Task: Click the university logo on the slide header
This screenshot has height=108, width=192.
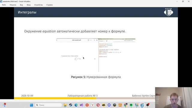Action: 169,12
